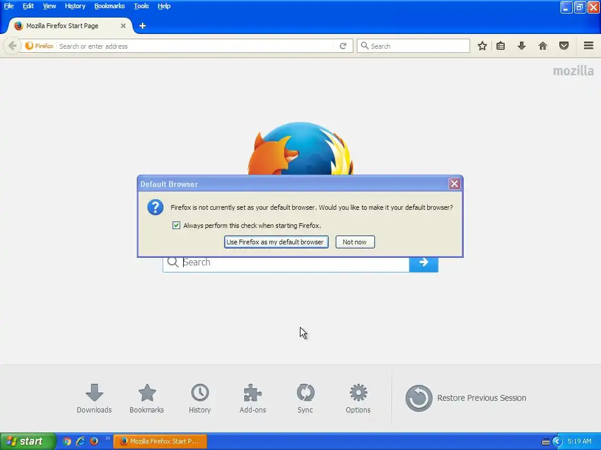This screenshot has height=450, width=601.
Task: Click the reload page icon in address bar
Action: [343, 46]
